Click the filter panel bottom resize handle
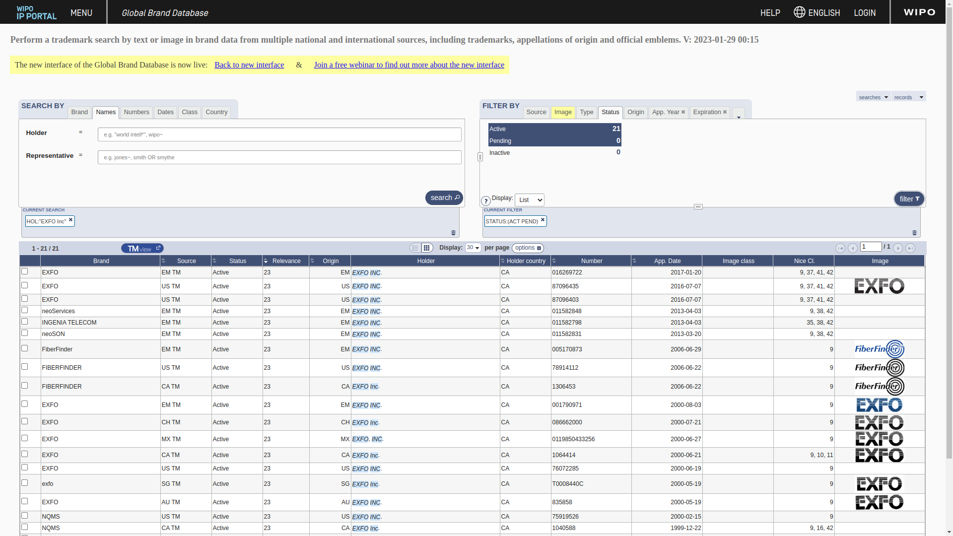The width and height of the screenshot is (953, 536). pyautogui.click(x=698, y=206)
